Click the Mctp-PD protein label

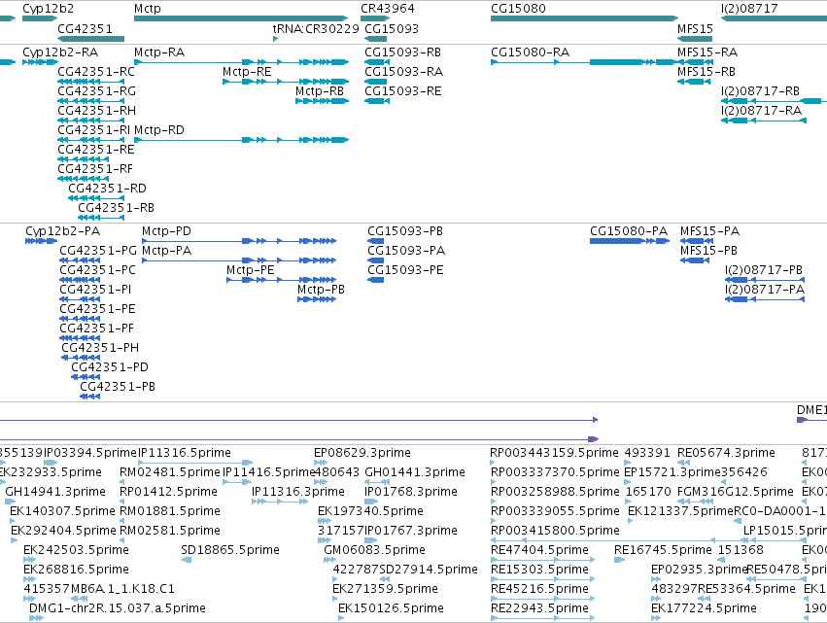(x=166, y=231)
